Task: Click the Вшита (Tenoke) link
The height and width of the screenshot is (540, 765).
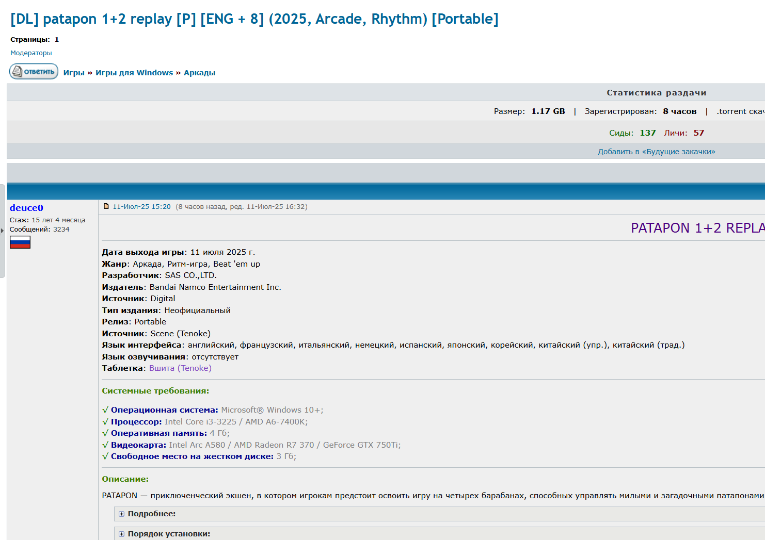Action: (180, 368)
